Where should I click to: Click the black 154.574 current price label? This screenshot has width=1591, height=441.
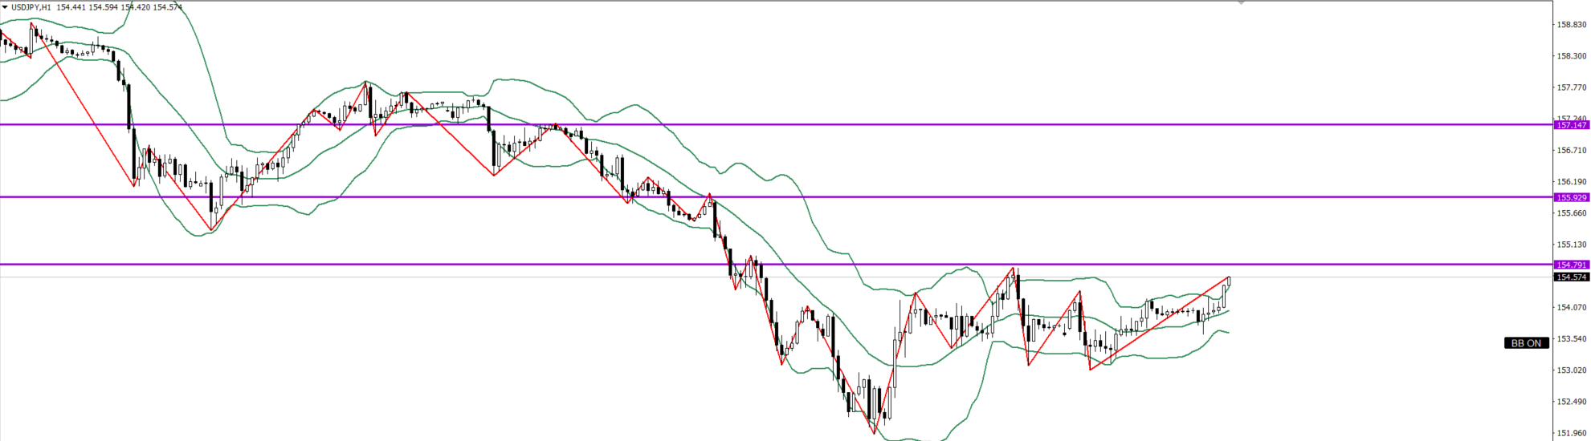point(1571,277)
